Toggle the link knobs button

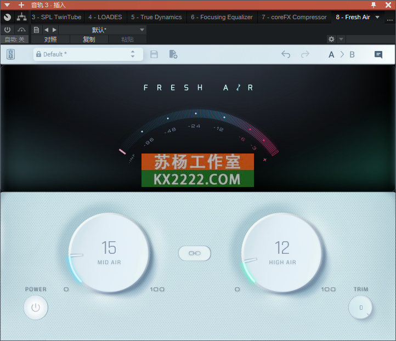pos(195,253)
